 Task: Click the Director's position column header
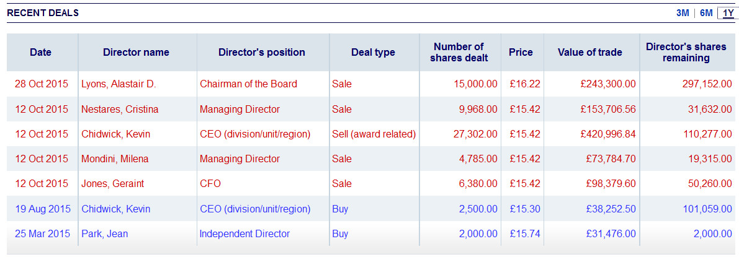coord(262,53)
